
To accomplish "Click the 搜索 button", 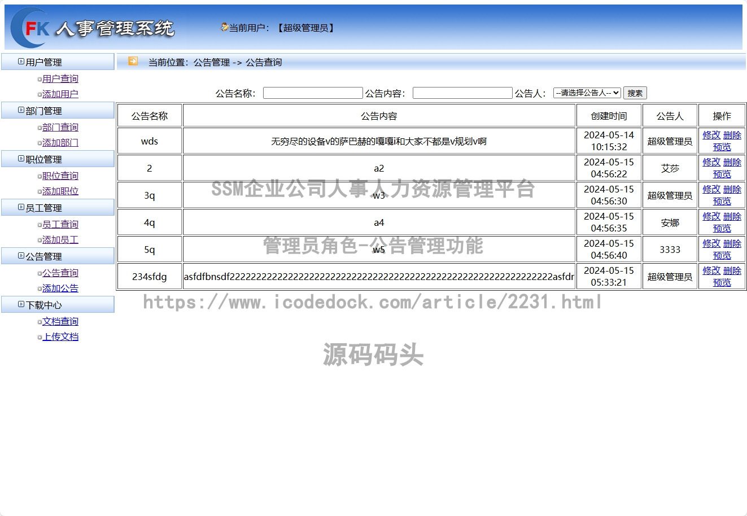I will click(635, 93).
